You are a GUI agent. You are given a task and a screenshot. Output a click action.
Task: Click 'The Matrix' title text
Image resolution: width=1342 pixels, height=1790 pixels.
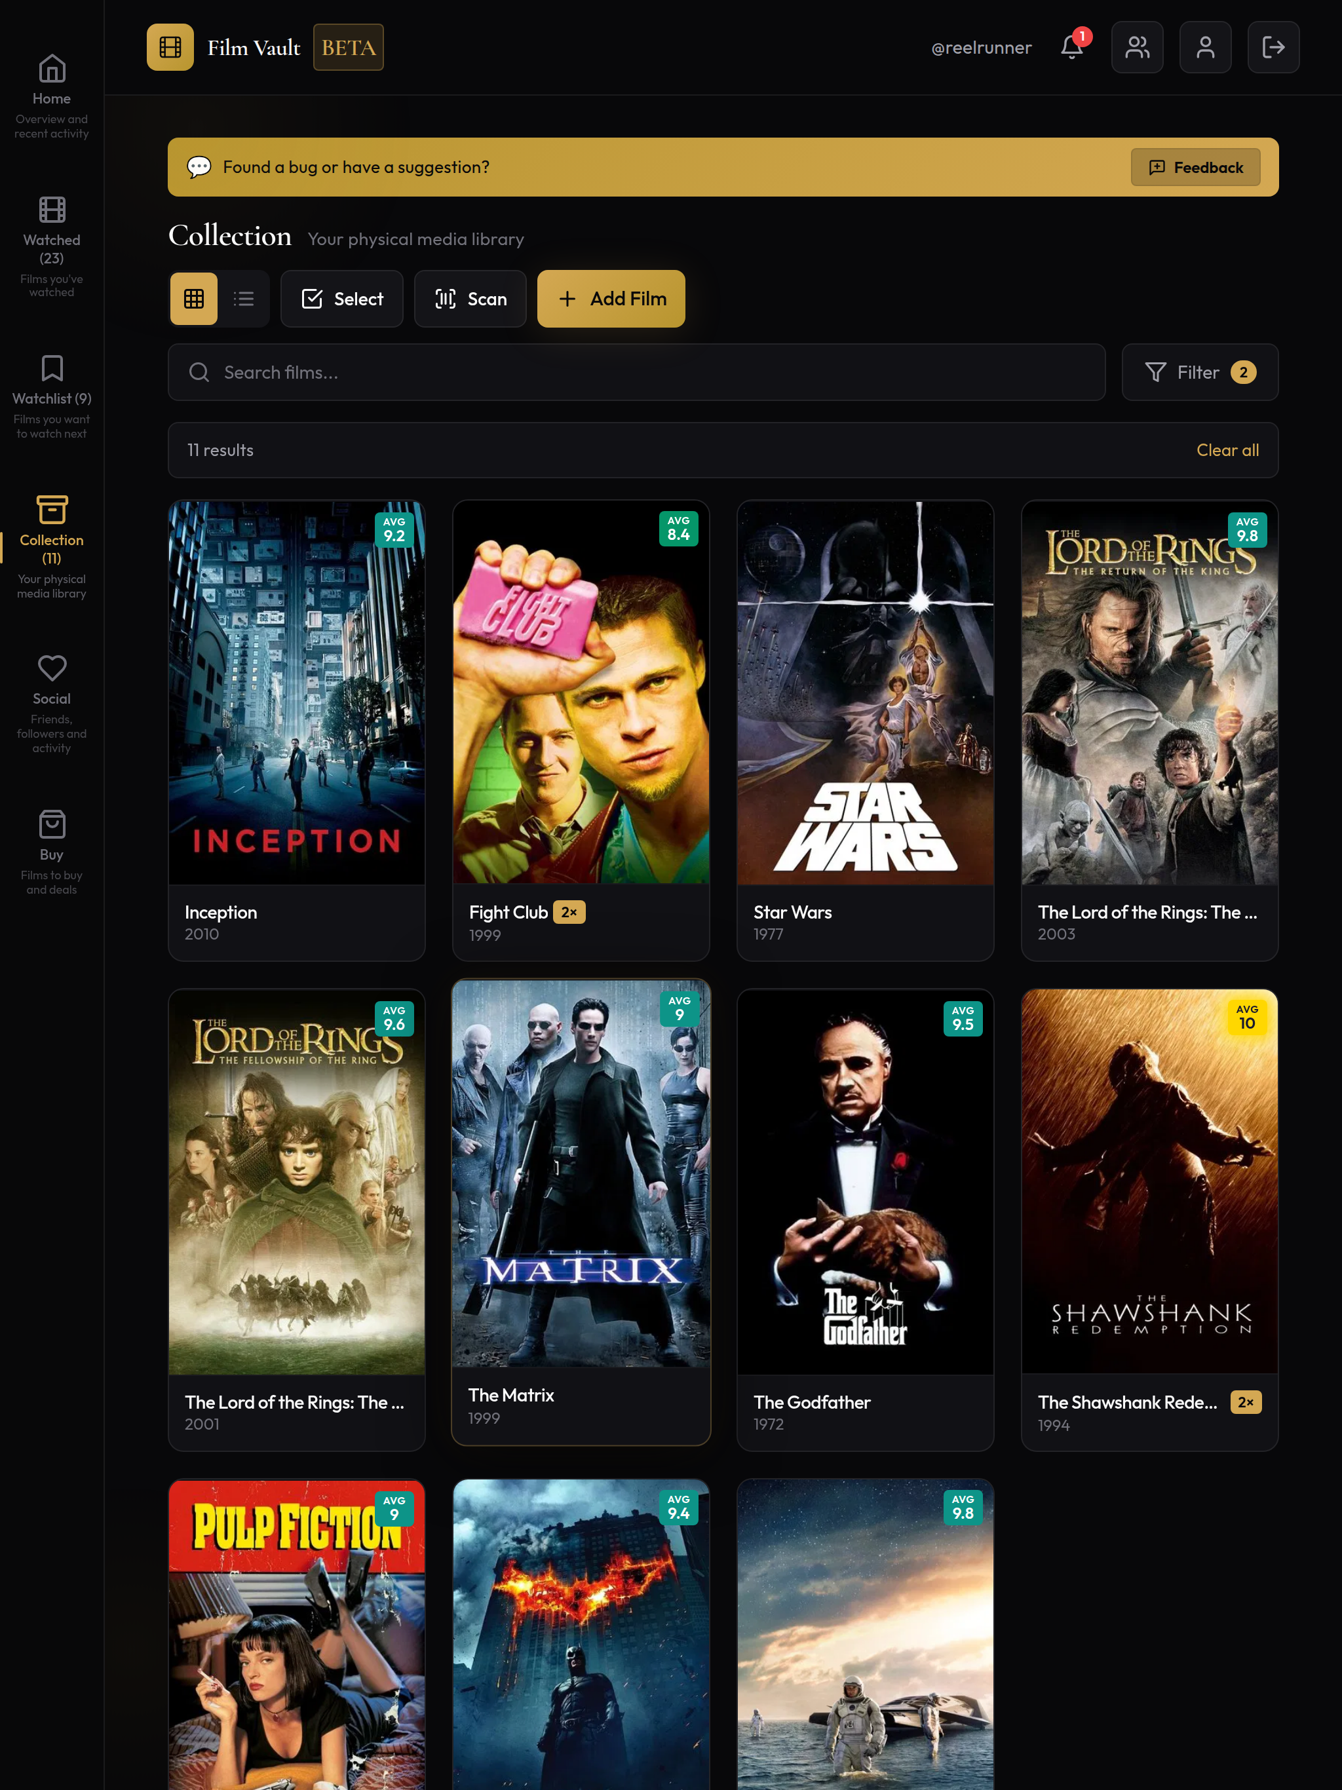pos(510,1395)
